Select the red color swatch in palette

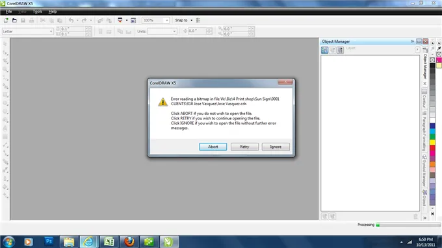[x=432, y=148]
